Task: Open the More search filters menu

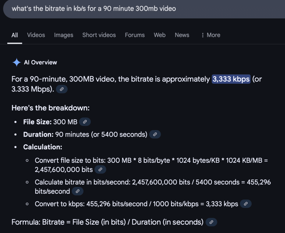Action: point(210,35)
